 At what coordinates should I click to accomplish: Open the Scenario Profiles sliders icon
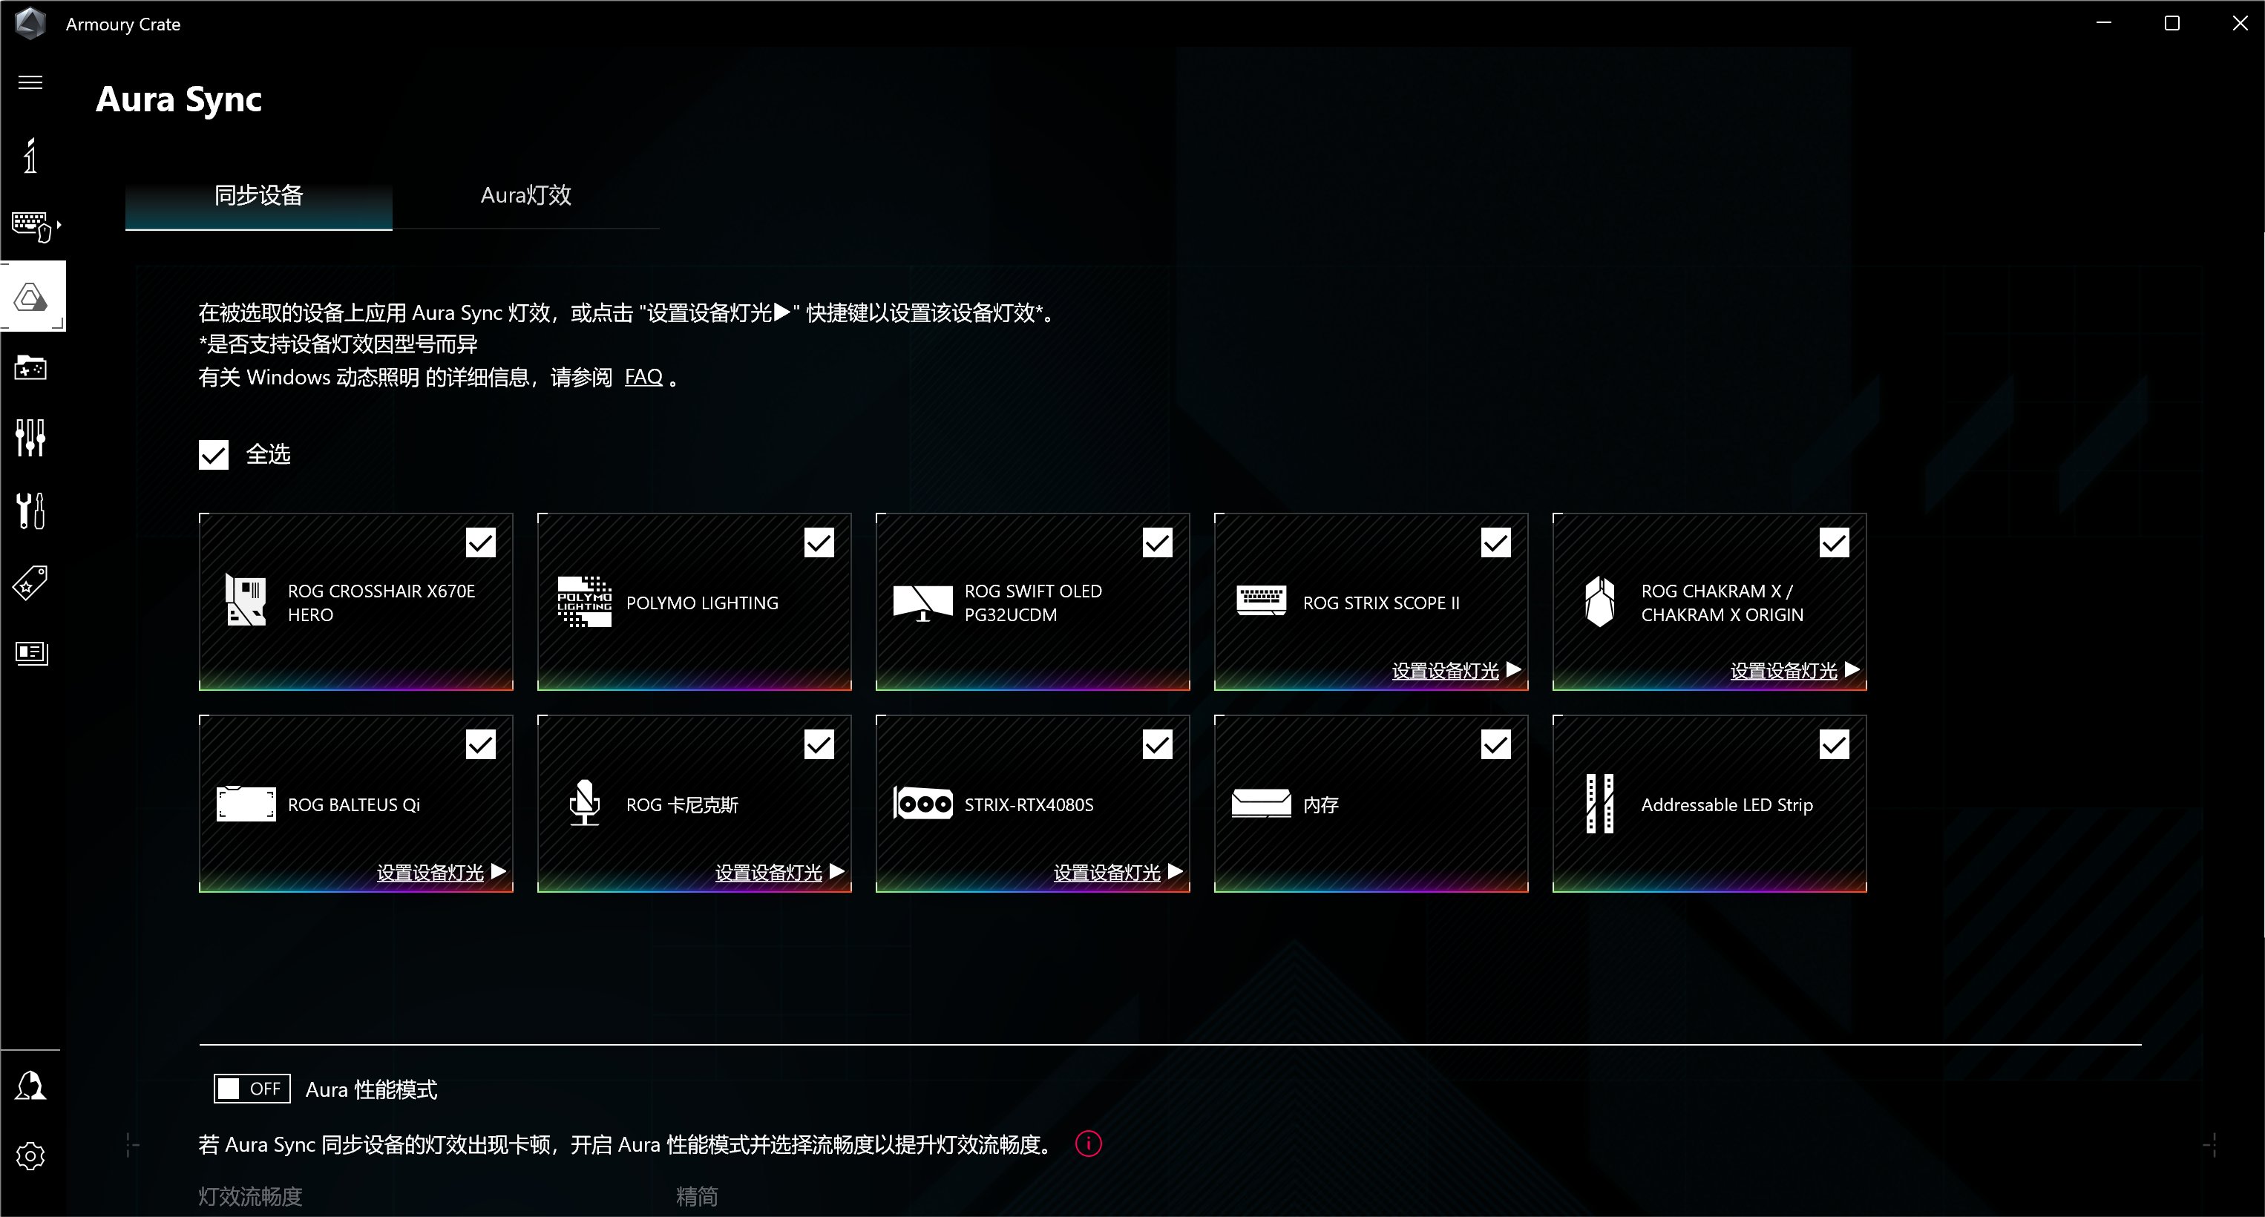click(30, 437)
